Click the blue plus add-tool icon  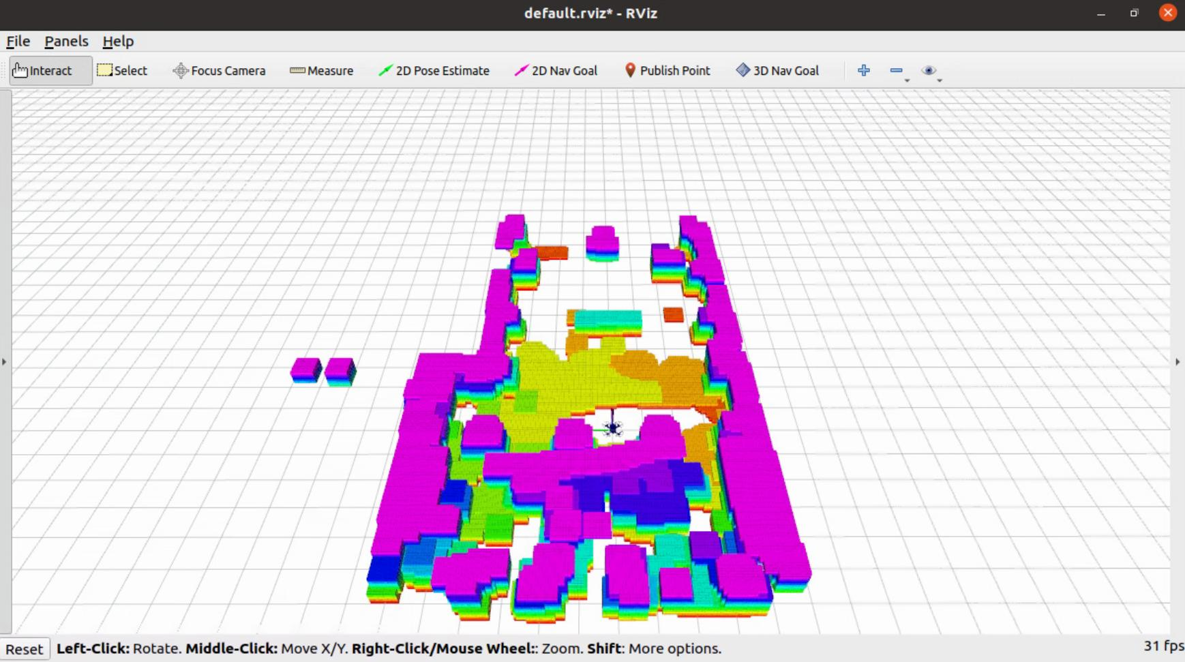(x=864, y=70)
